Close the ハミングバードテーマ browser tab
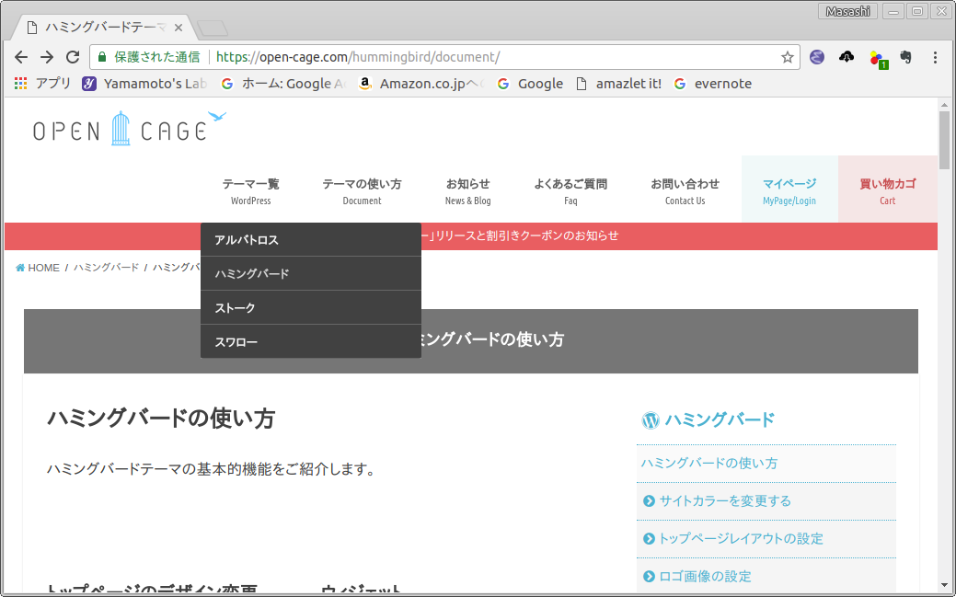The image size is (956, 597). coord(179,28)
